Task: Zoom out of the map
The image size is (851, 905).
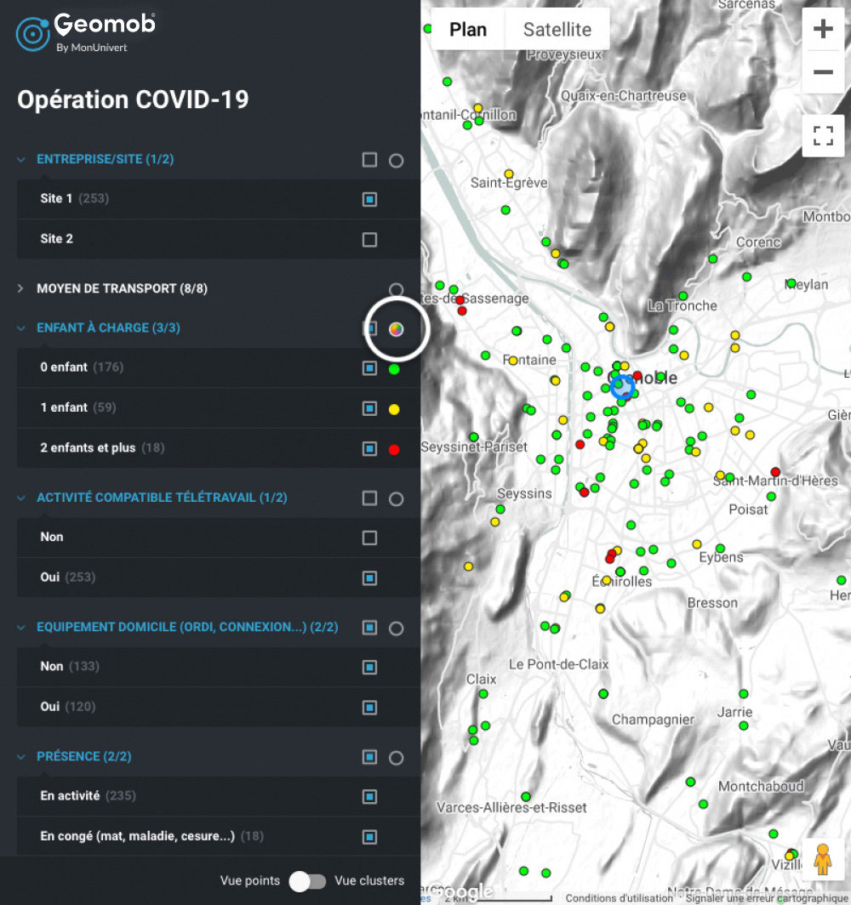Action: tap(823, 72)
